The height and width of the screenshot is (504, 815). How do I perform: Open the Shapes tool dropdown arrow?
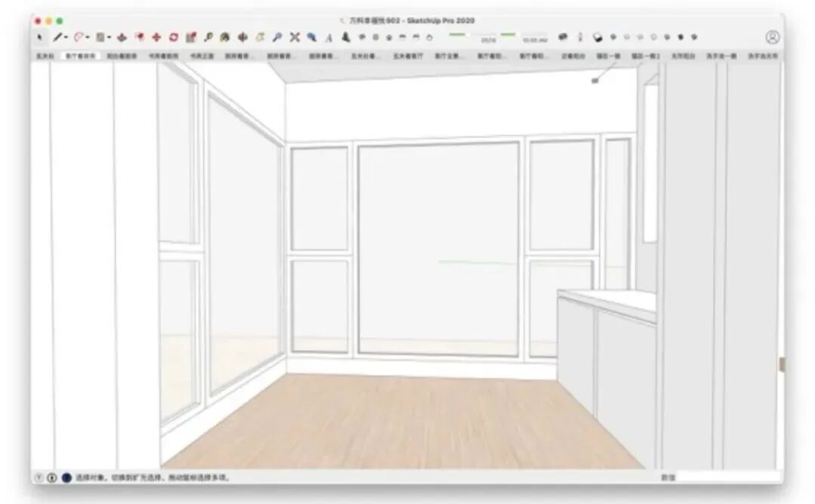(109, 38)
